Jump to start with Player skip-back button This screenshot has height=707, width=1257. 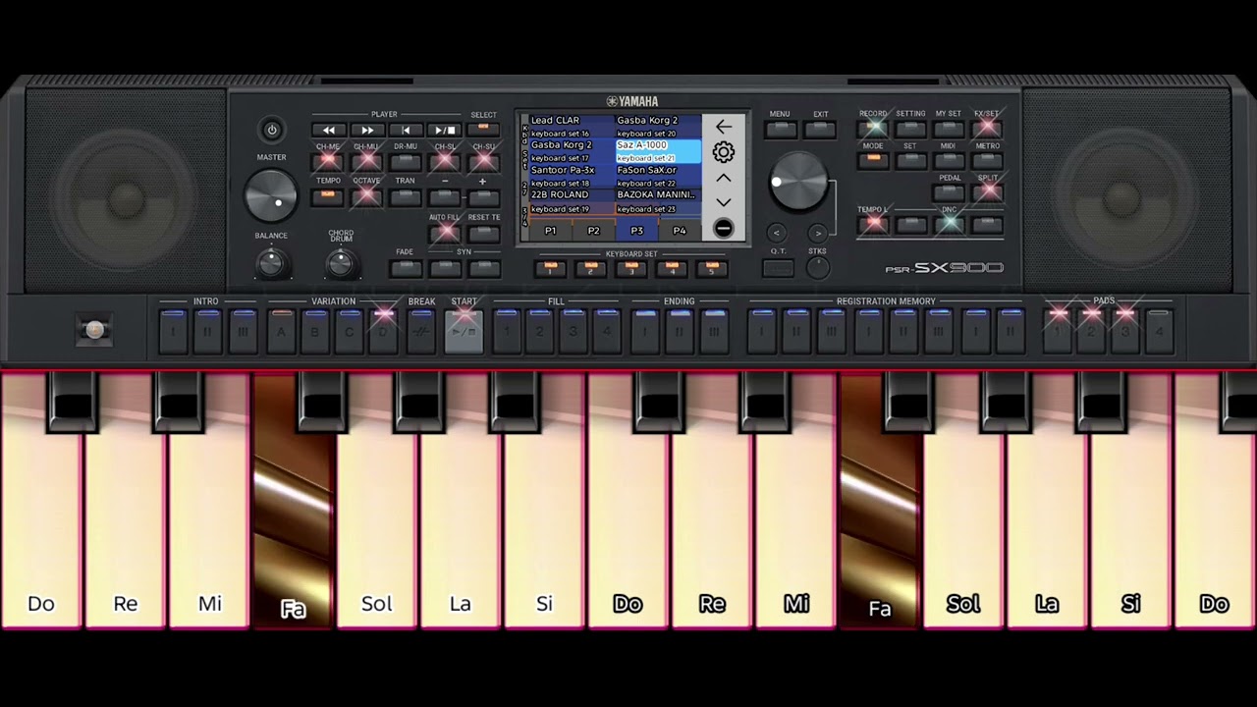[406, 130]
